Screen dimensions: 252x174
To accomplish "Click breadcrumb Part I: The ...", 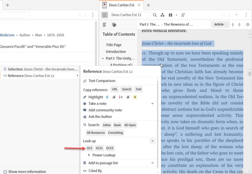I will [150, 24].
